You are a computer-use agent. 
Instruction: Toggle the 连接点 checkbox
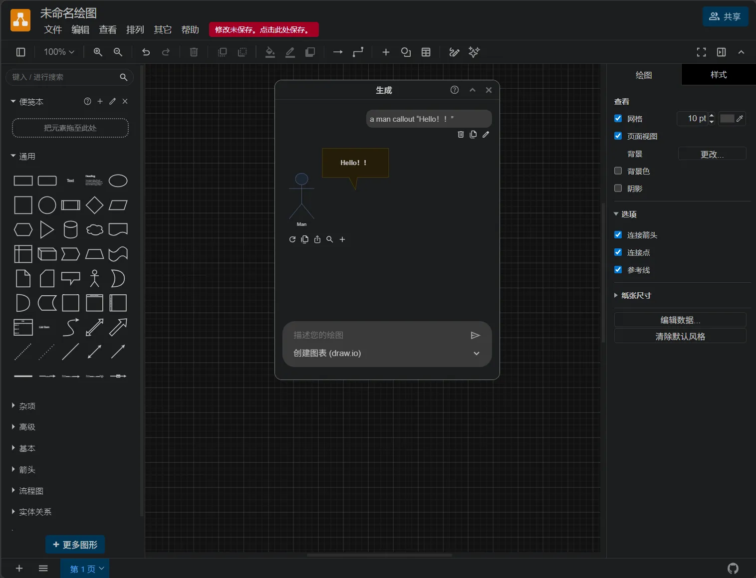tap(618, 252)
